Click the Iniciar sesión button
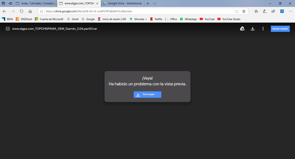 point(280,29)
